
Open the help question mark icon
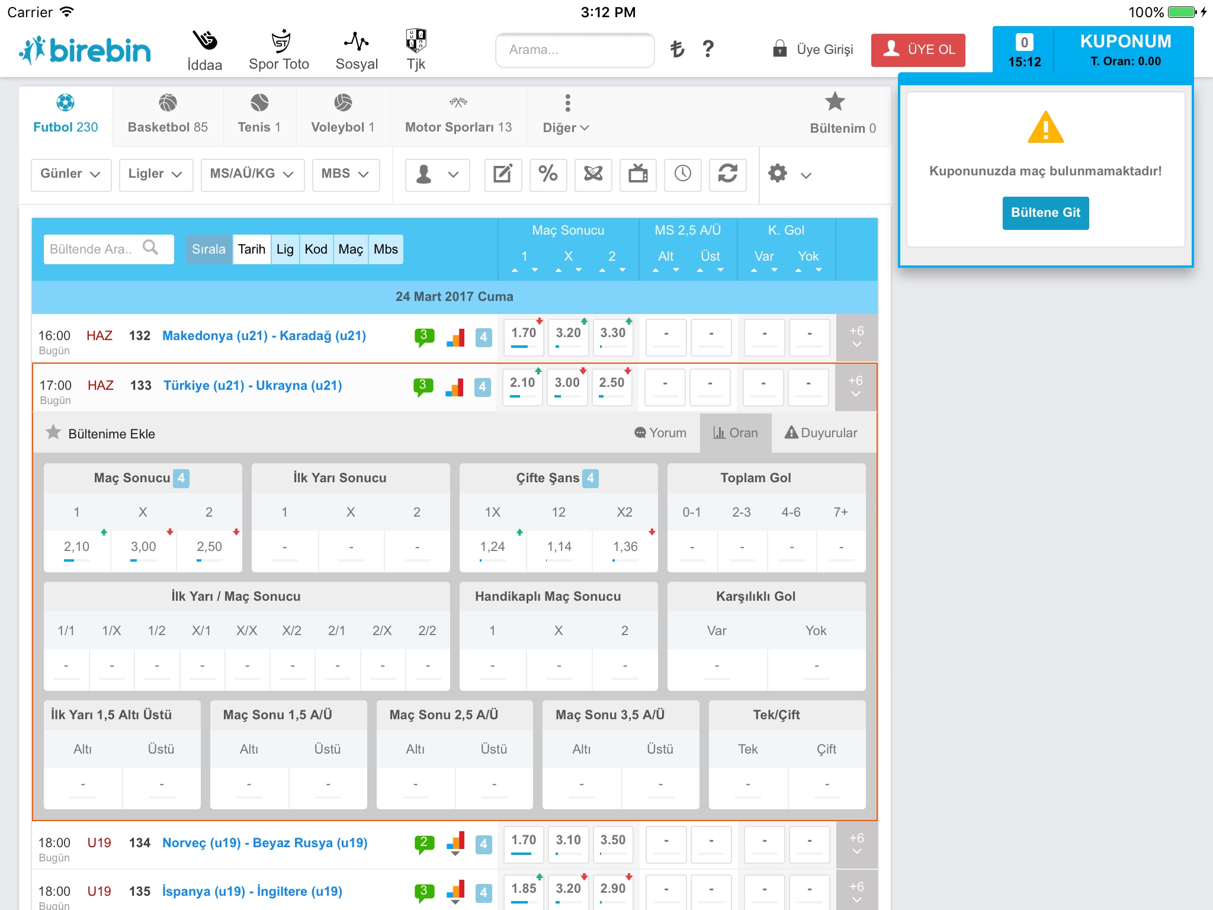(708, 49)
